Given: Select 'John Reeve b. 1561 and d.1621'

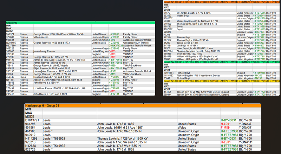Looking at the screenshot, I should click(50, 94).
